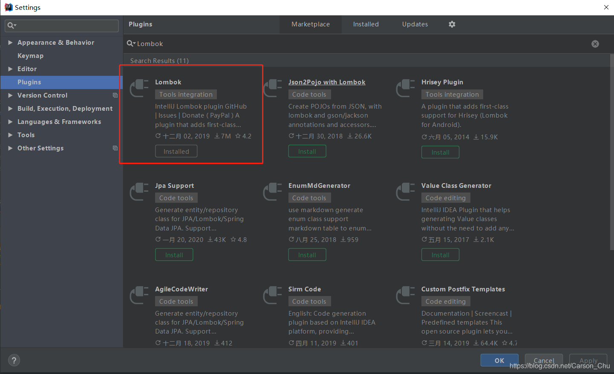Click Code tools tag under Jpa Support
Viewport: 614px width, 374px height.
point(176,198)
